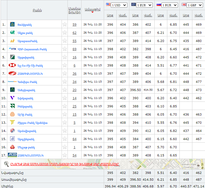The image size is (205, 188).
Task: Click the Evocabank purple V logo
Action: [x=12, y=98]
